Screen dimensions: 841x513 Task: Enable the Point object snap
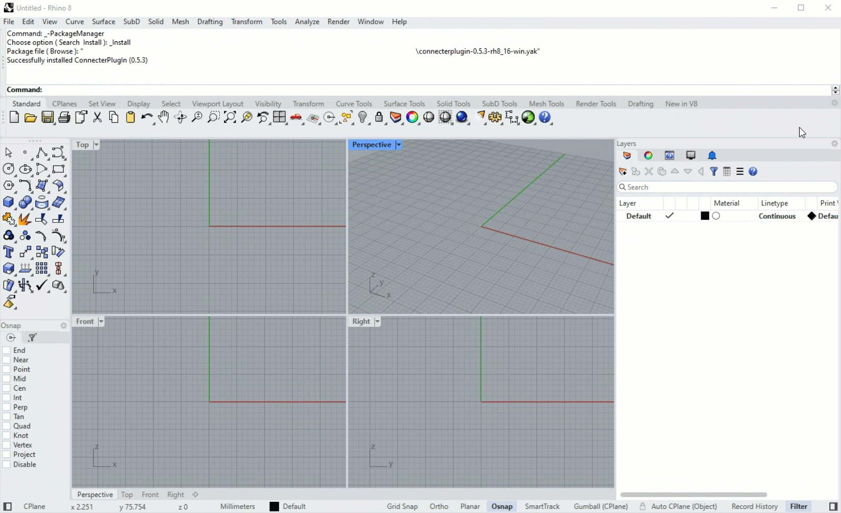point(7,369)
